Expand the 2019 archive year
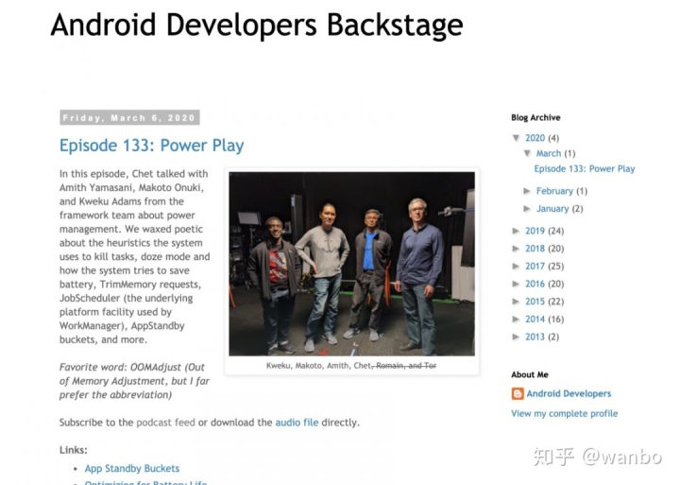The width and height of the screenshot is (680, 485). point(516,231)
